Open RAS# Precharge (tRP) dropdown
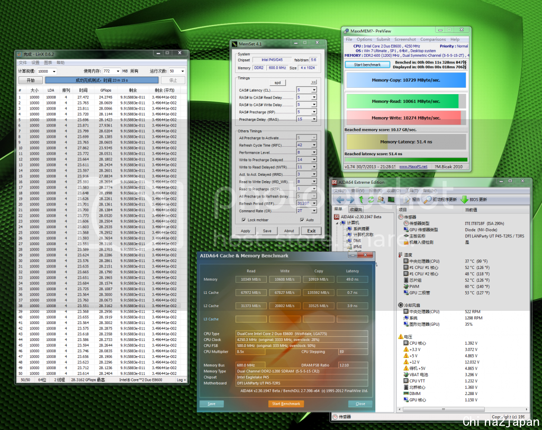The height and width of the screenshot is (430, 542). tap(314, 112)
